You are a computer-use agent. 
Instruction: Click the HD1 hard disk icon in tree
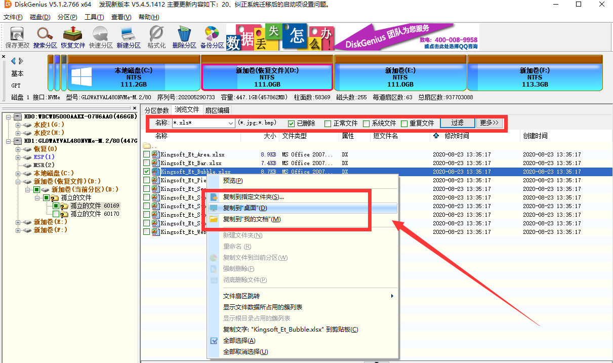click(18, 141)
